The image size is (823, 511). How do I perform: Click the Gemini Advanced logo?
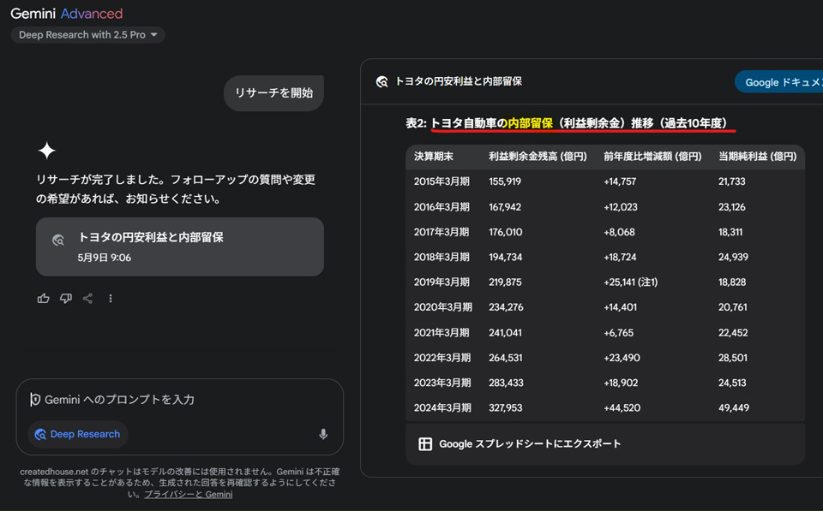[x=67, y=14]
